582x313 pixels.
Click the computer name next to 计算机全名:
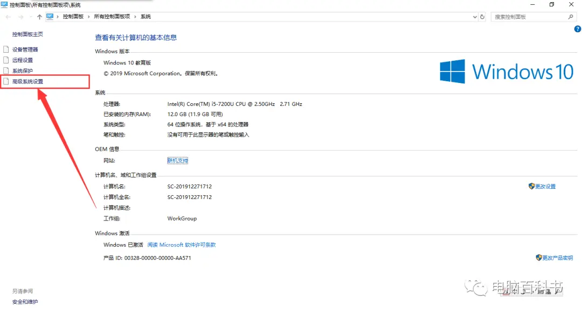pos(189,197)
